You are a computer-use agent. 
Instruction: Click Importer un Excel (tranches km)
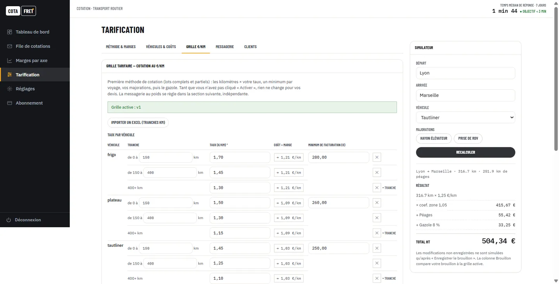[x=138, y=122]
